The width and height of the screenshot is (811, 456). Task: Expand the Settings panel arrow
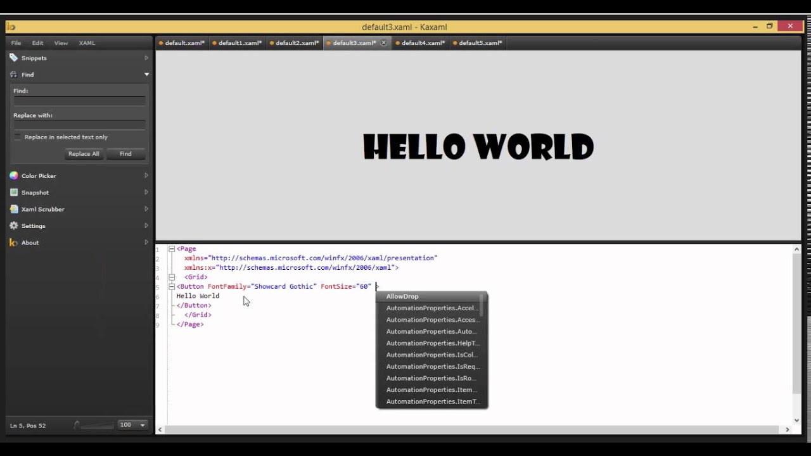point(146,225)
